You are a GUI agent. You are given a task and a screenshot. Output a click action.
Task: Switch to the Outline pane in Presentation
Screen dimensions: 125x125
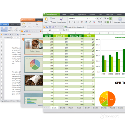[23, 35]
